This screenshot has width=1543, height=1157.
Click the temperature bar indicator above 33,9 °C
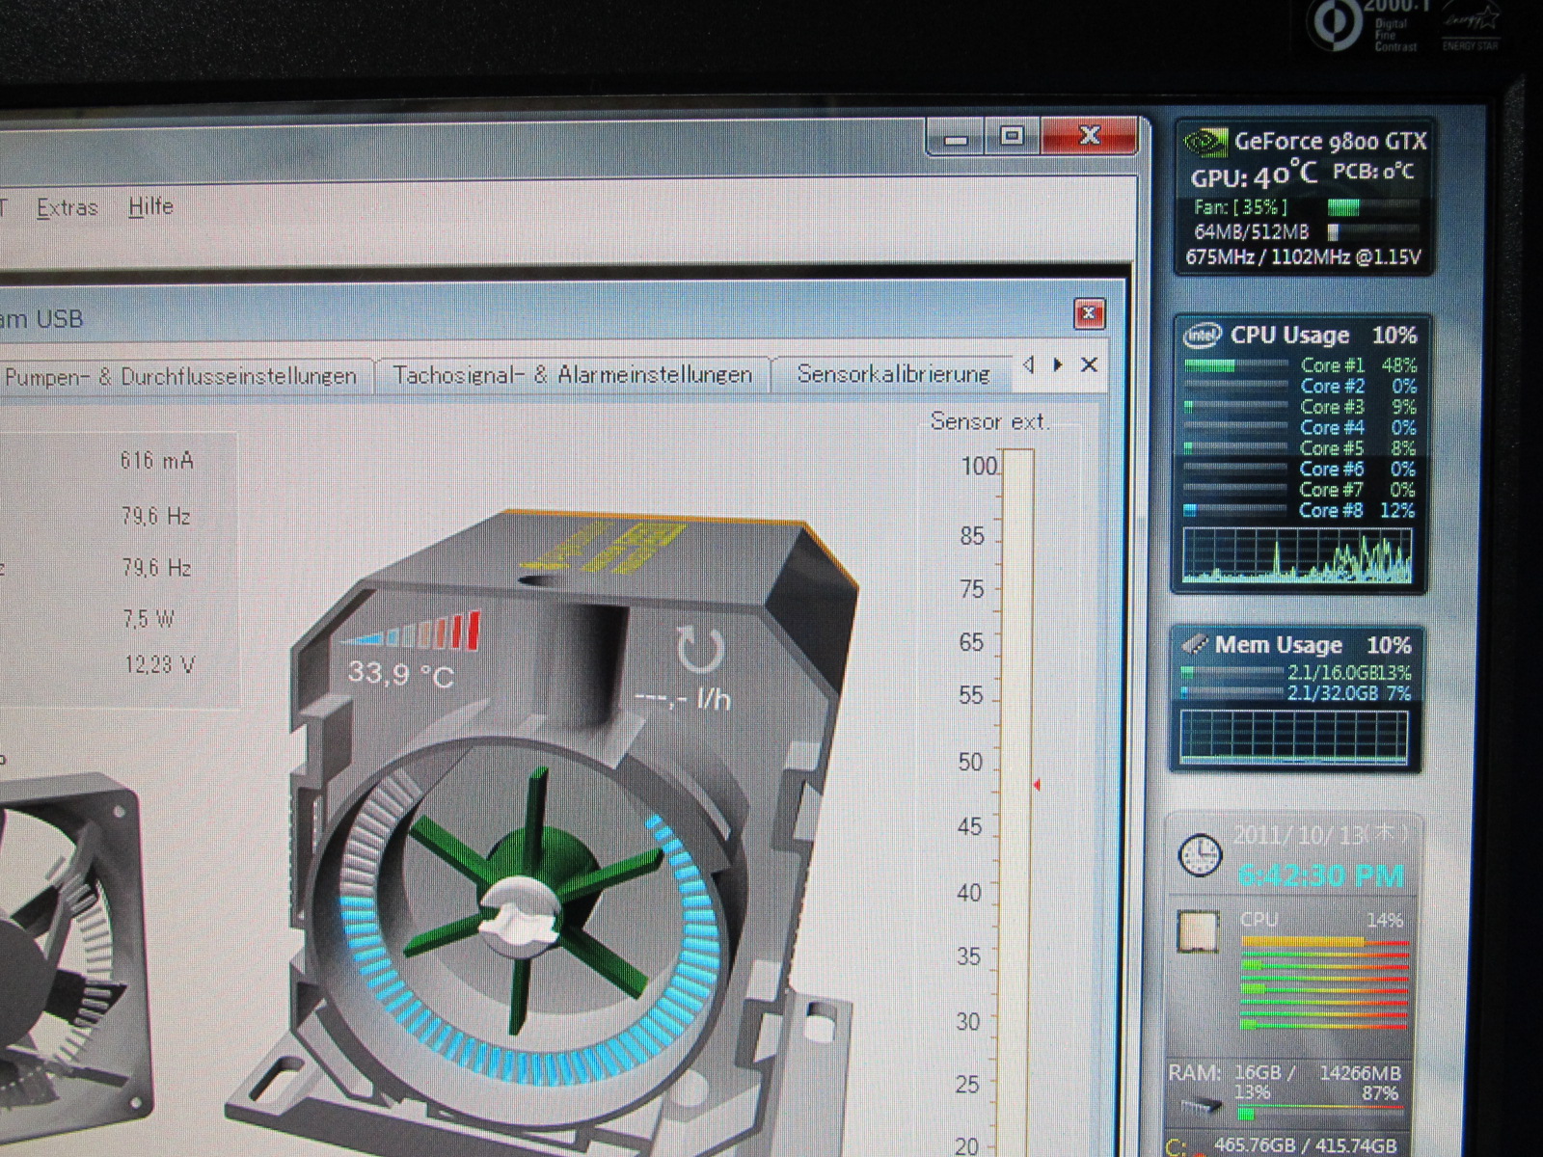click(411, 632)
